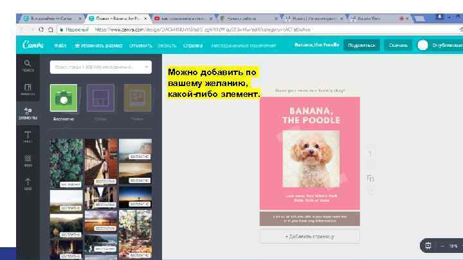463x260 pixels.
Task: Click Отменить to undo
Action: click(x=141, y=46)
